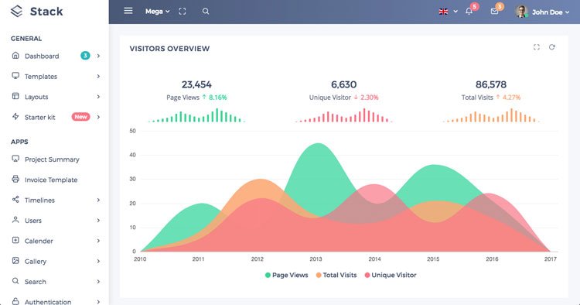The image size is (580, 305).
Task: Click the 23,454 Page Views value
Action: click(x=196, y=84)
